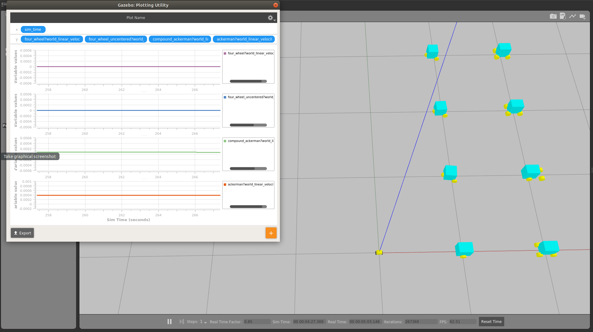
Task: Click the plot statistics/graph icon
Action: 573,17
